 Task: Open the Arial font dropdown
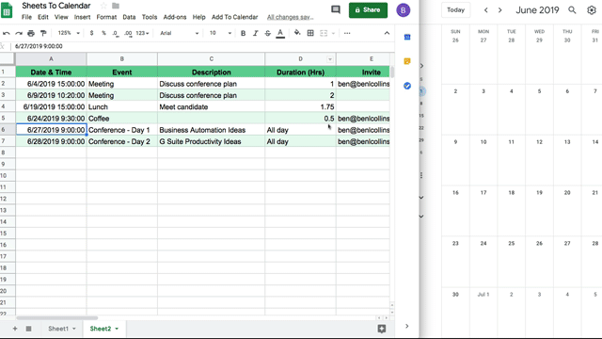[x=179, y=34]
